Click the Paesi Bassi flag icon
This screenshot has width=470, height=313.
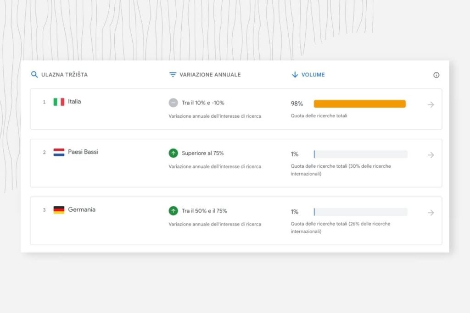click(x=59, y=152)
